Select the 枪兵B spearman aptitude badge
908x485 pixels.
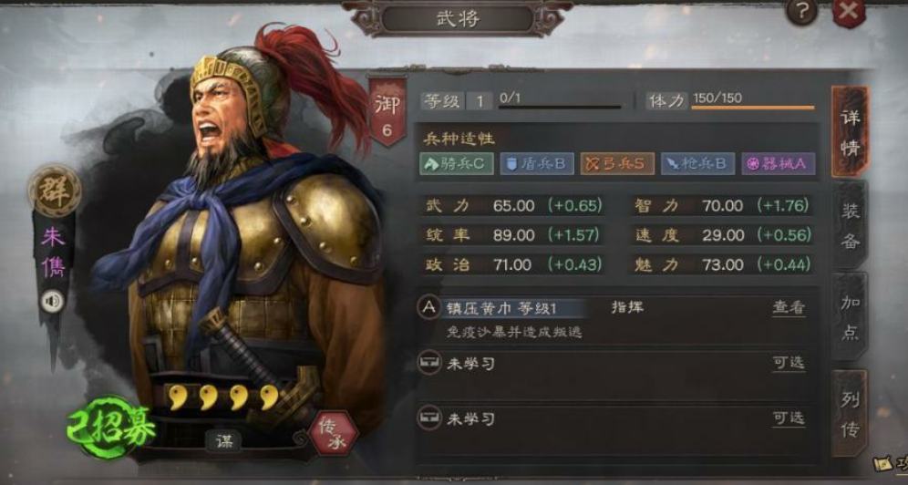[x=697, y=164]
